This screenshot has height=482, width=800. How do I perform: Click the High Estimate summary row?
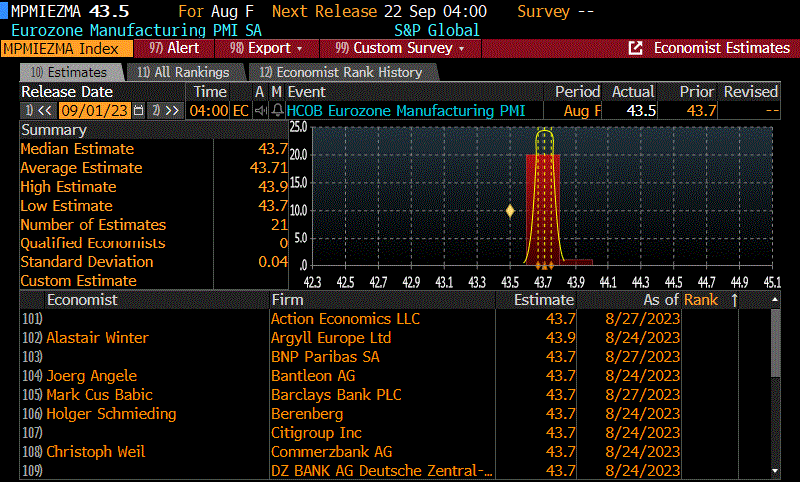coord(154,187)
